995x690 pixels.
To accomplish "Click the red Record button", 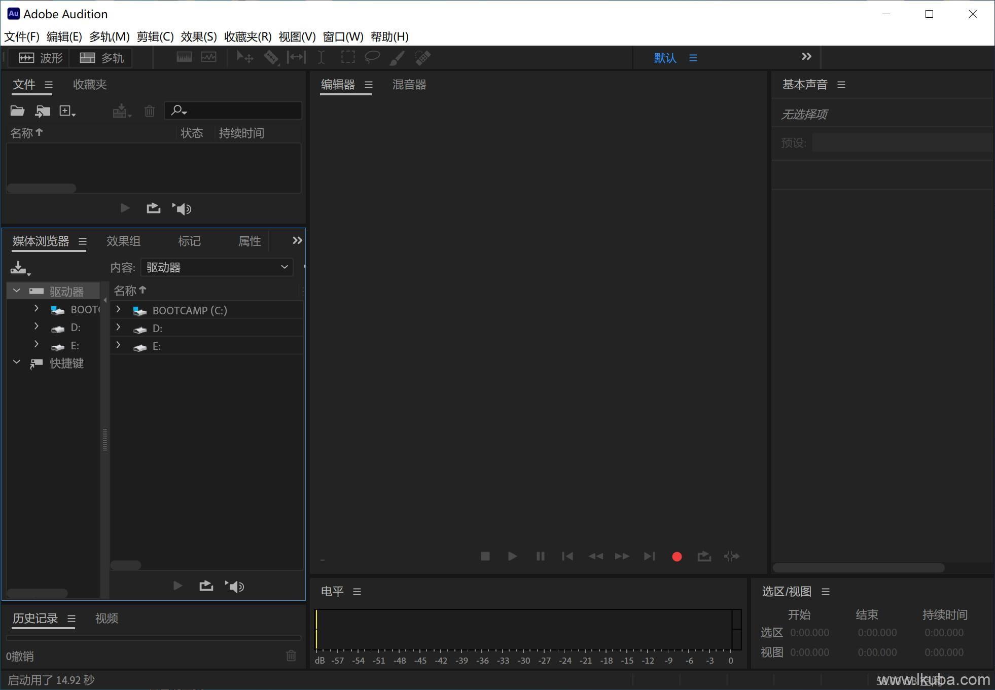I will 677,557.
